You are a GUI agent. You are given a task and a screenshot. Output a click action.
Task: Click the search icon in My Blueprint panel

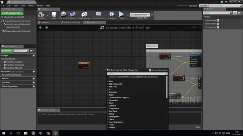tap(28, 51)
